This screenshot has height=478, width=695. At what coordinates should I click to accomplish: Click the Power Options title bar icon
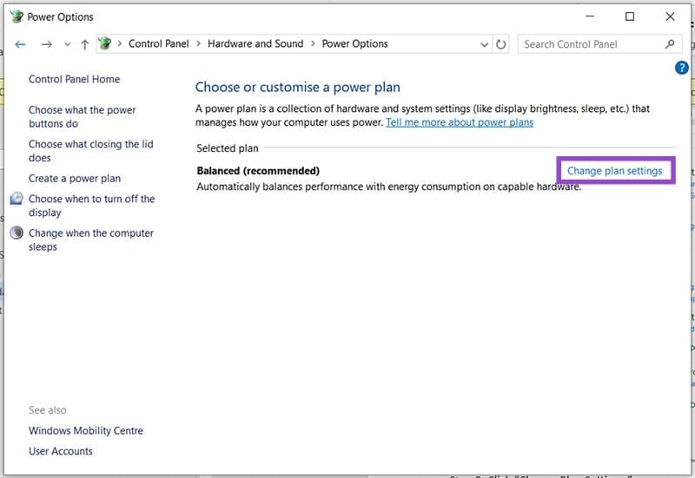pyautogui.click(x=16, y=16)
